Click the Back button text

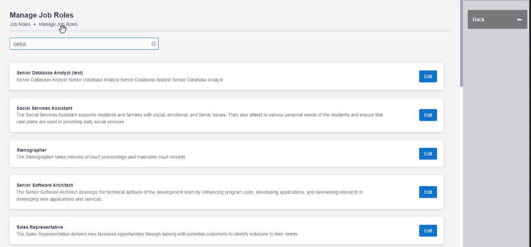(478, 19)
